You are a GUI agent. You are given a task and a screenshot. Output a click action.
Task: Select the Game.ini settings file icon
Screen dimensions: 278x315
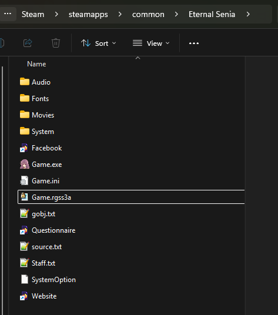coord(25,181)
